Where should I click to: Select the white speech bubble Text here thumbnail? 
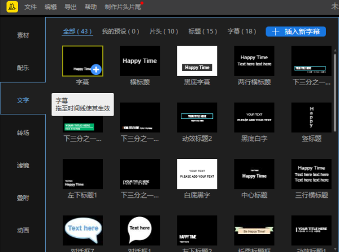pos(140,231)
